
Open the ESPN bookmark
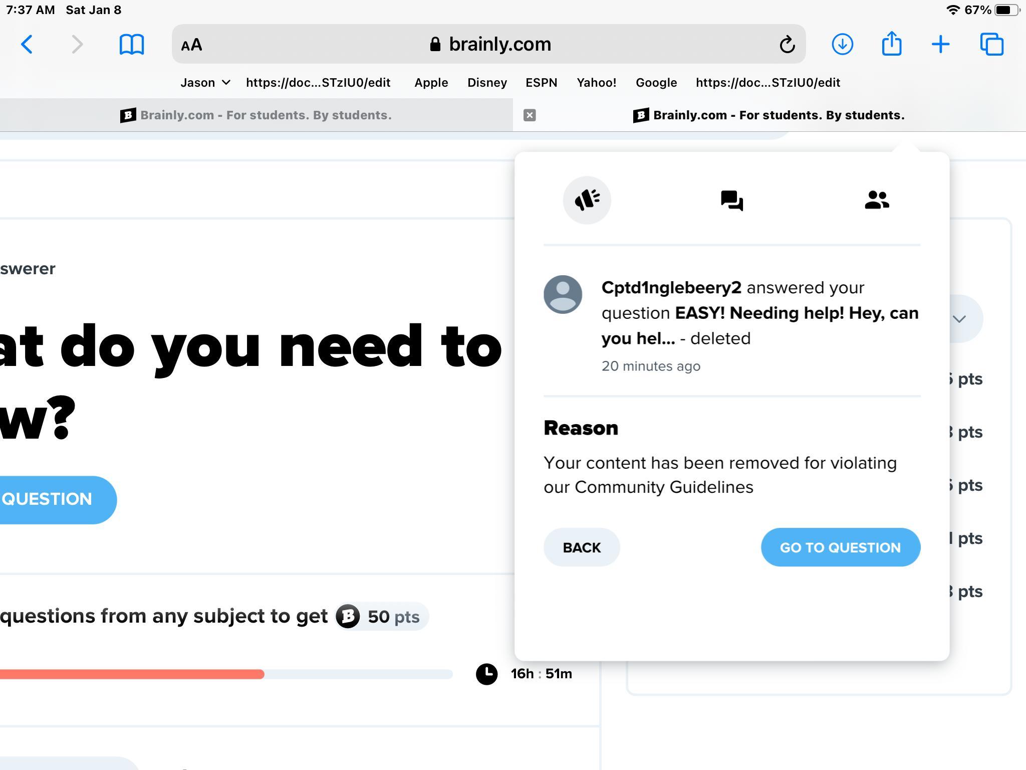(x=541, y=83)
